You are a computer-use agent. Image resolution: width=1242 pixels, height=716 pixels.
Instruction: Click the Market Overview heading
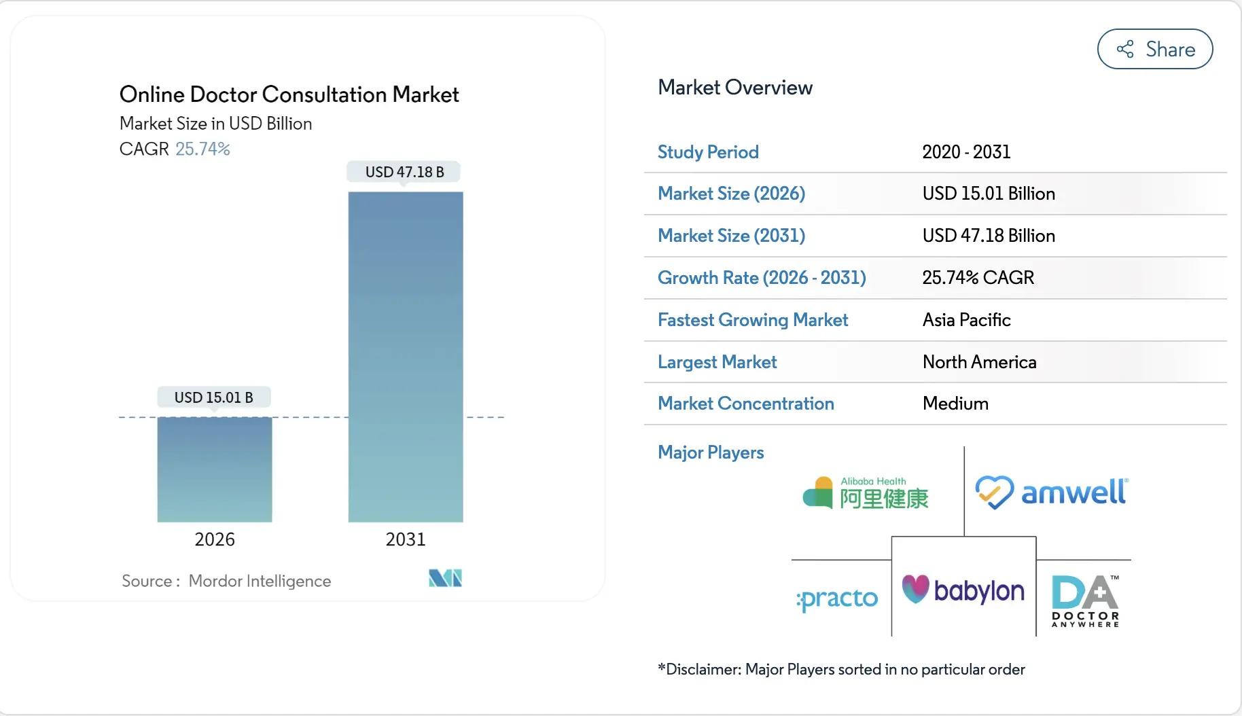click(734, 87)
